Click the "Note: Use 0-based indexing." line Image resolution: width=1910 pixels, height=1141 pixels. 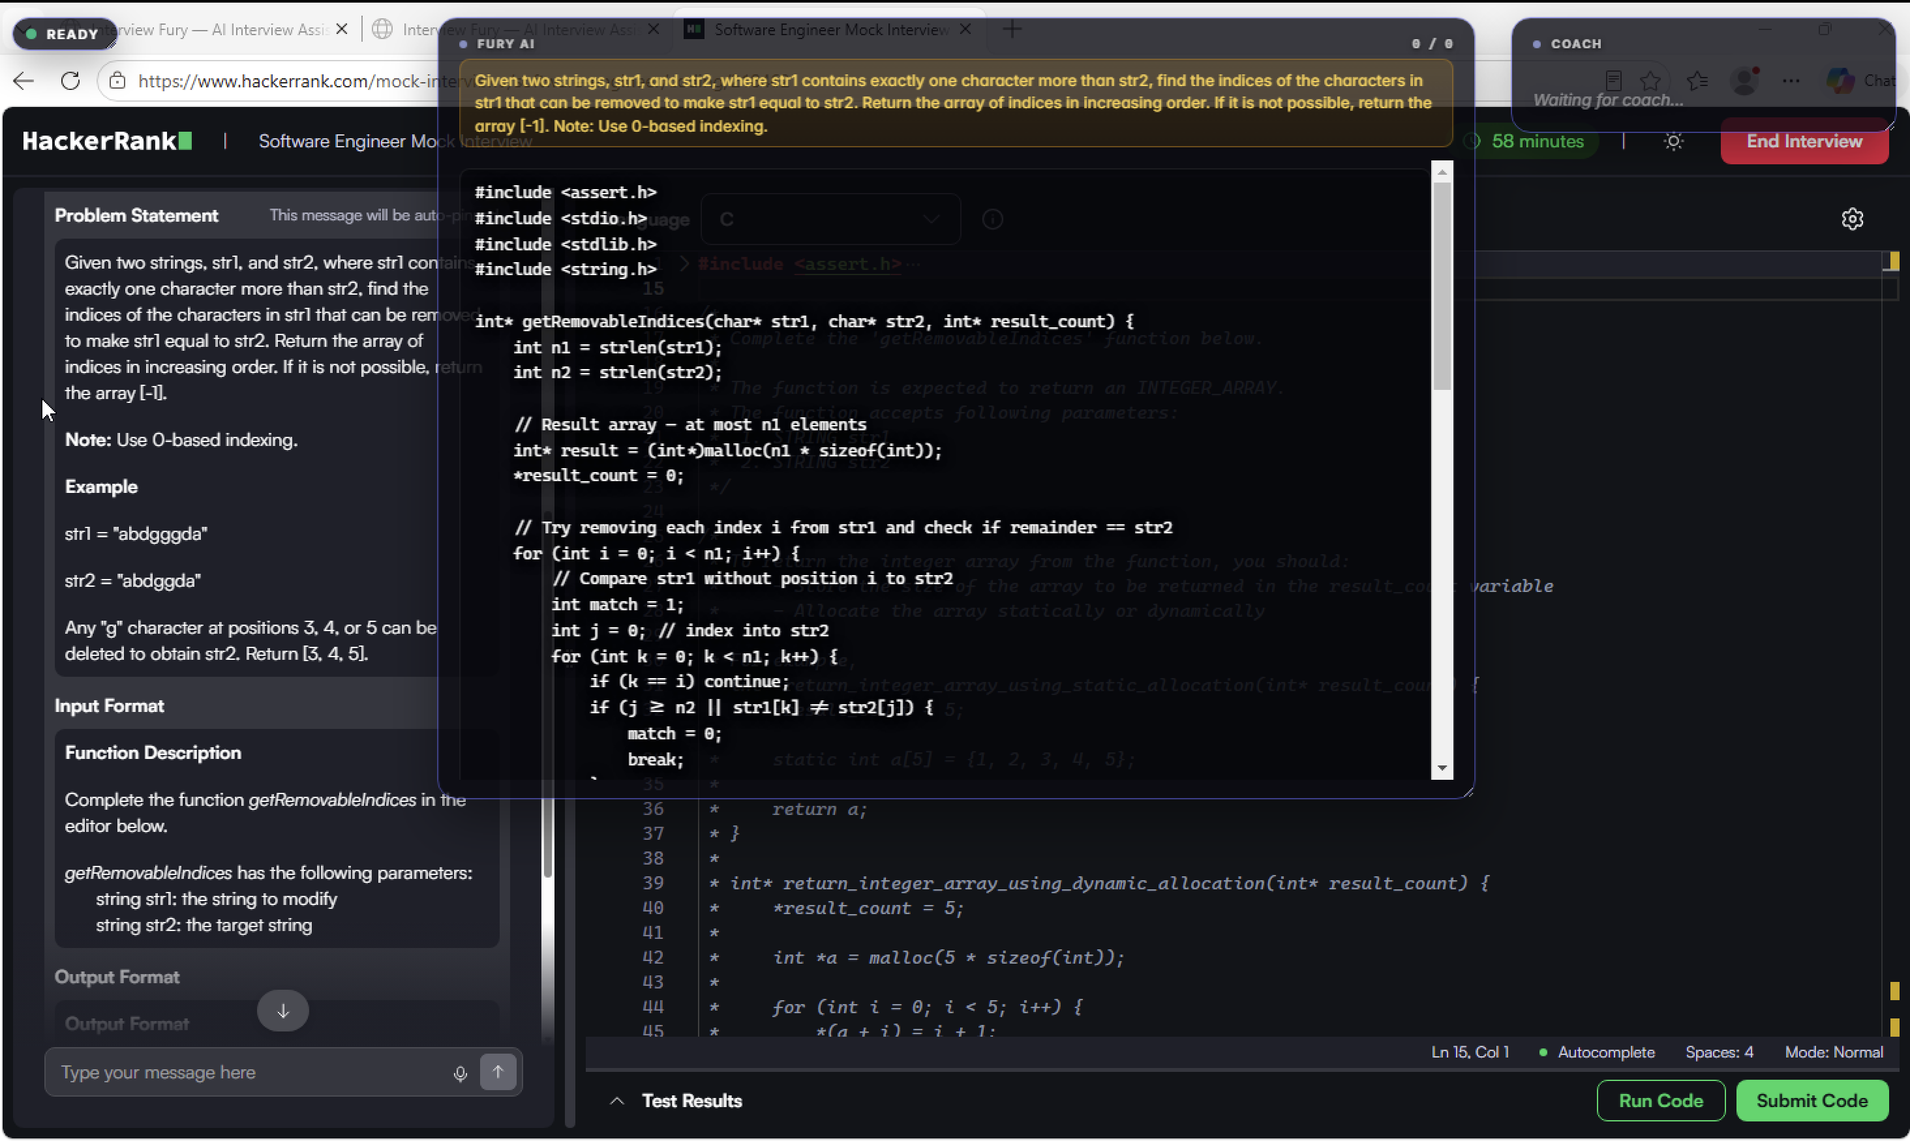(181, 440)
